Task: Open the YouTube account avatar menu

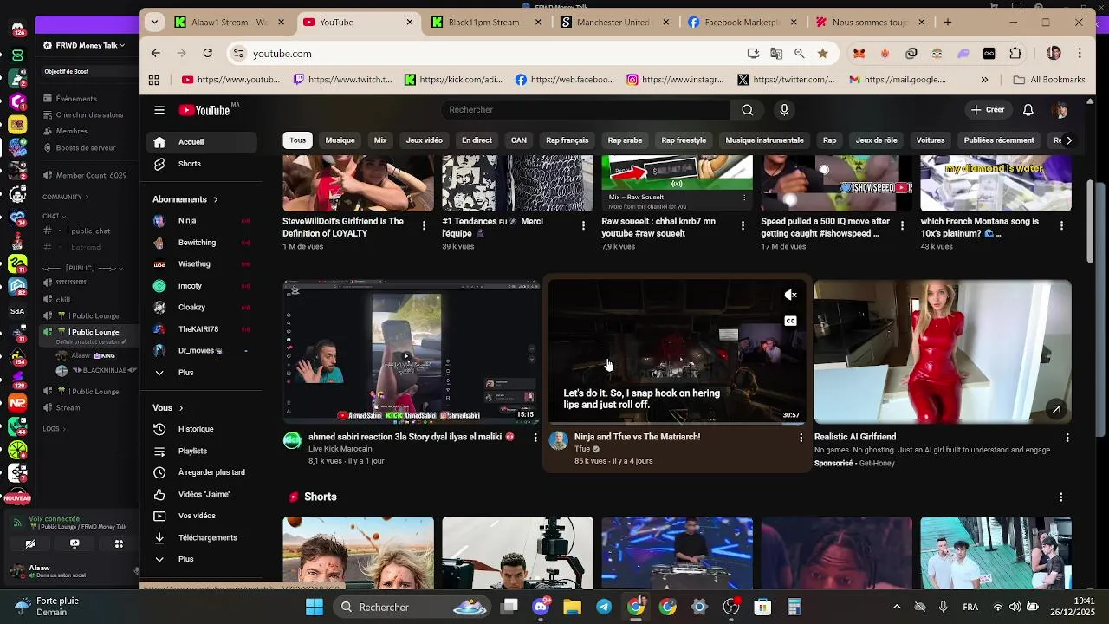Action: [1060, 110]
